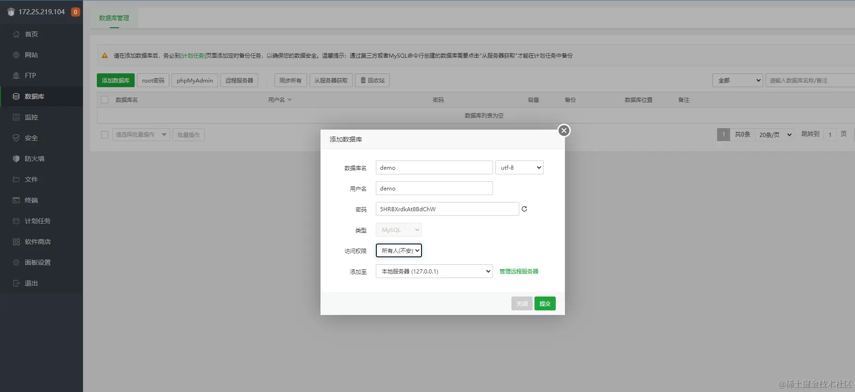The width and height of the screenshot is (855, 392).
Task: Click the FTP sidebar icon
Action: coord(16,76)
